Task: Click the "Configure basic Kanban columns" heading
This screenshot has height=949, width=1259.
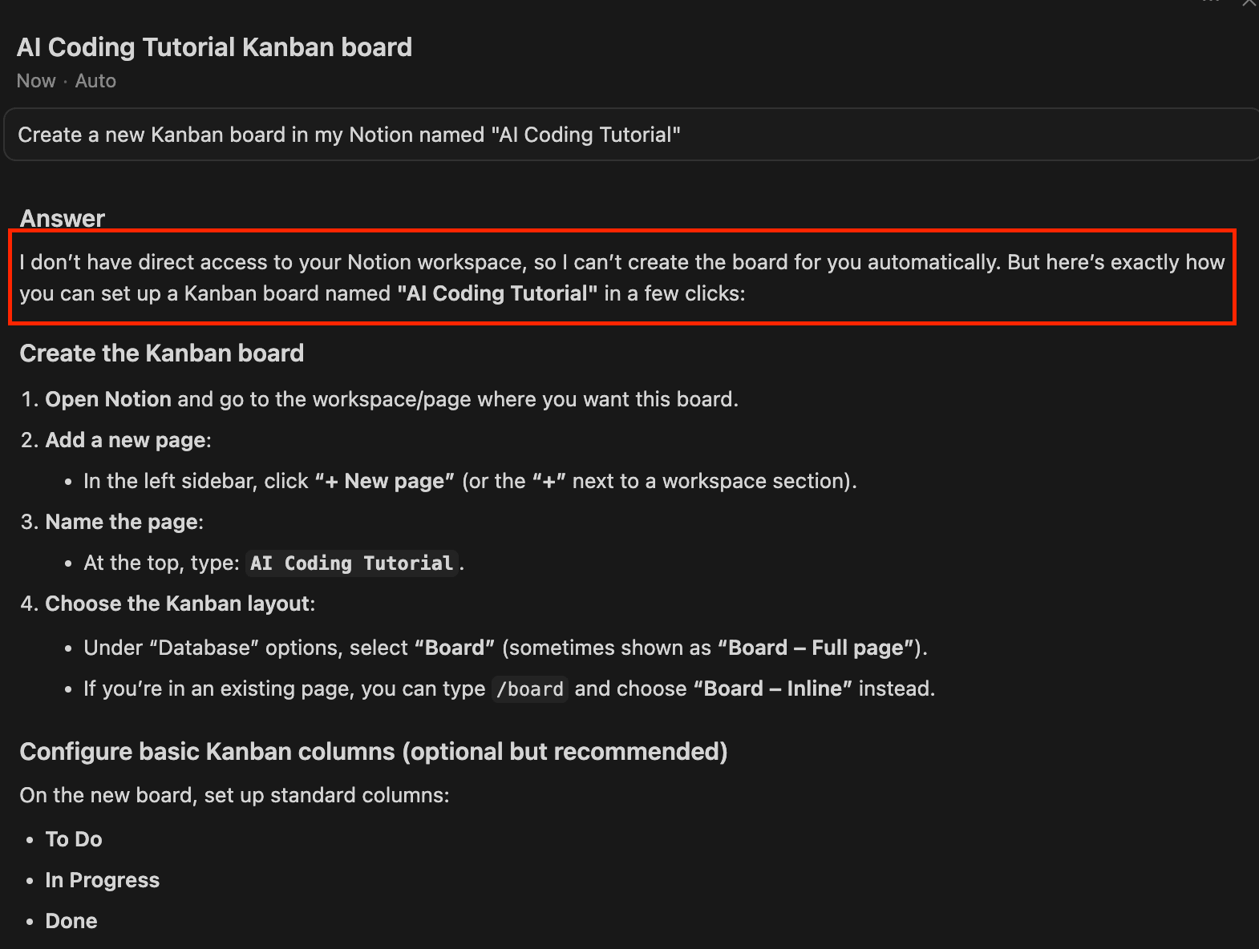Action: [374, 751]
